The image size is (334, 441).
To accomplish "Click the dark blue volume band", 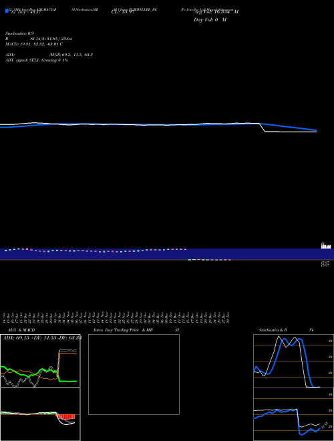I will tap(167, 254).
